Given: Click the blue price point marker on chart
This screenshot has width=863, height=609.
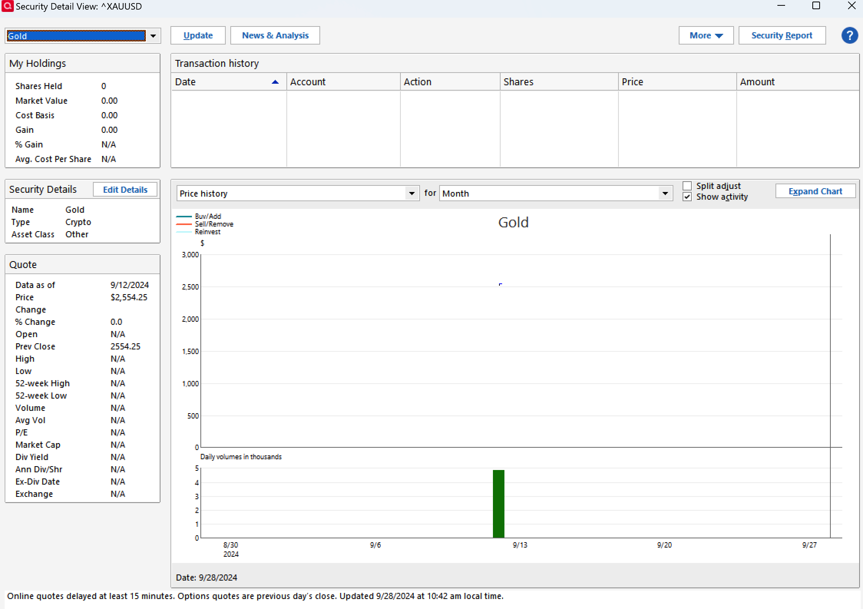Looking at the screenshot, I should [x=500, y=285].
